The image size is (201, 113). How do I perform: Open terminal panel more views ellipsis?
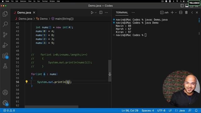pos(133,13)
